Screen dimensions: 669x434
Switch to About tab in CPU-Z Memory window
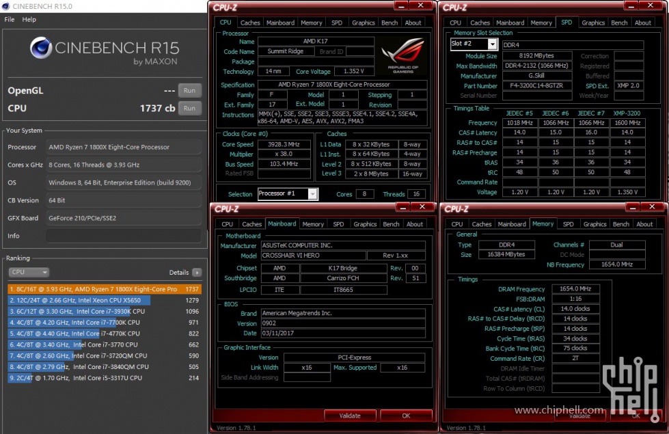point(644,224)
